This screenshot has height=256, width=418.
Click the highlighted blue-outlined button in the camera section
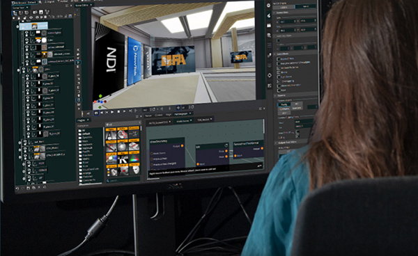(284, 105)
